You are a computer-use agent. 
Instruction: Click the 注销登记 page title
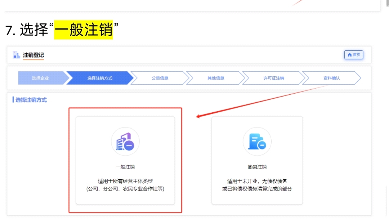[33, 55]
